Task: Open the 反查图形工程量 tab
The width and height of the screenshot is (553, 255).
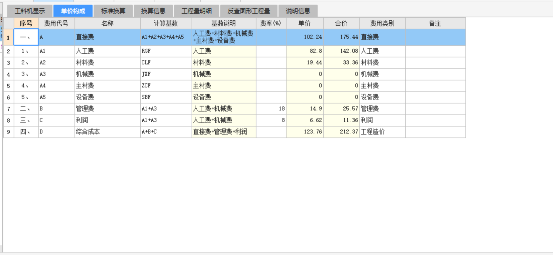Action: click(249, 11)
